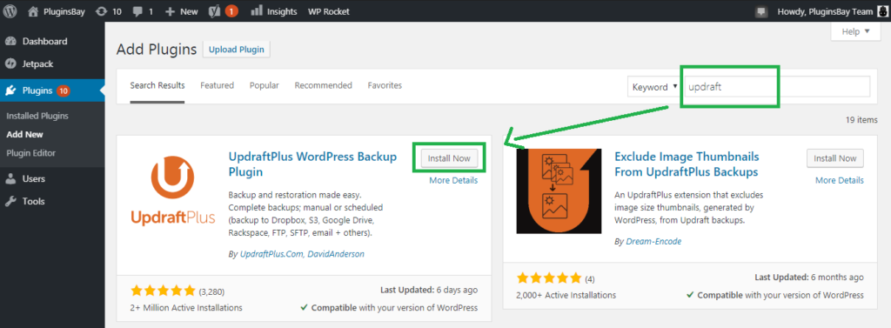Click the plugin search field containing updraft
Viewport: 891px width, 328px height.
click(x=777, y=87)
